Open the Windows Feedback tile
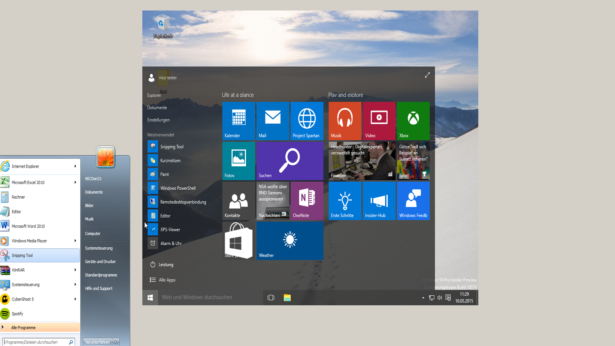 click(413, 201)
